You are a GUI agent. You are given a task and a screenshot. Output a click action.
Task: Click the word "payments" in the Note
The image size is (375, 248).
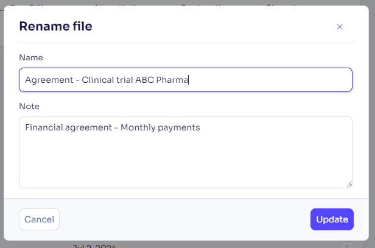click(x=179, y=128)
